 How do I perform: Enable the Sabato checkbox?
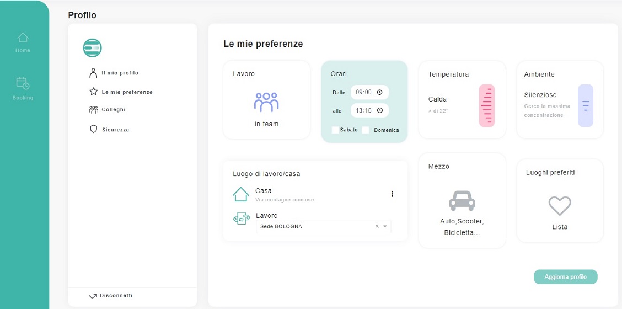(x=335, y=130)
